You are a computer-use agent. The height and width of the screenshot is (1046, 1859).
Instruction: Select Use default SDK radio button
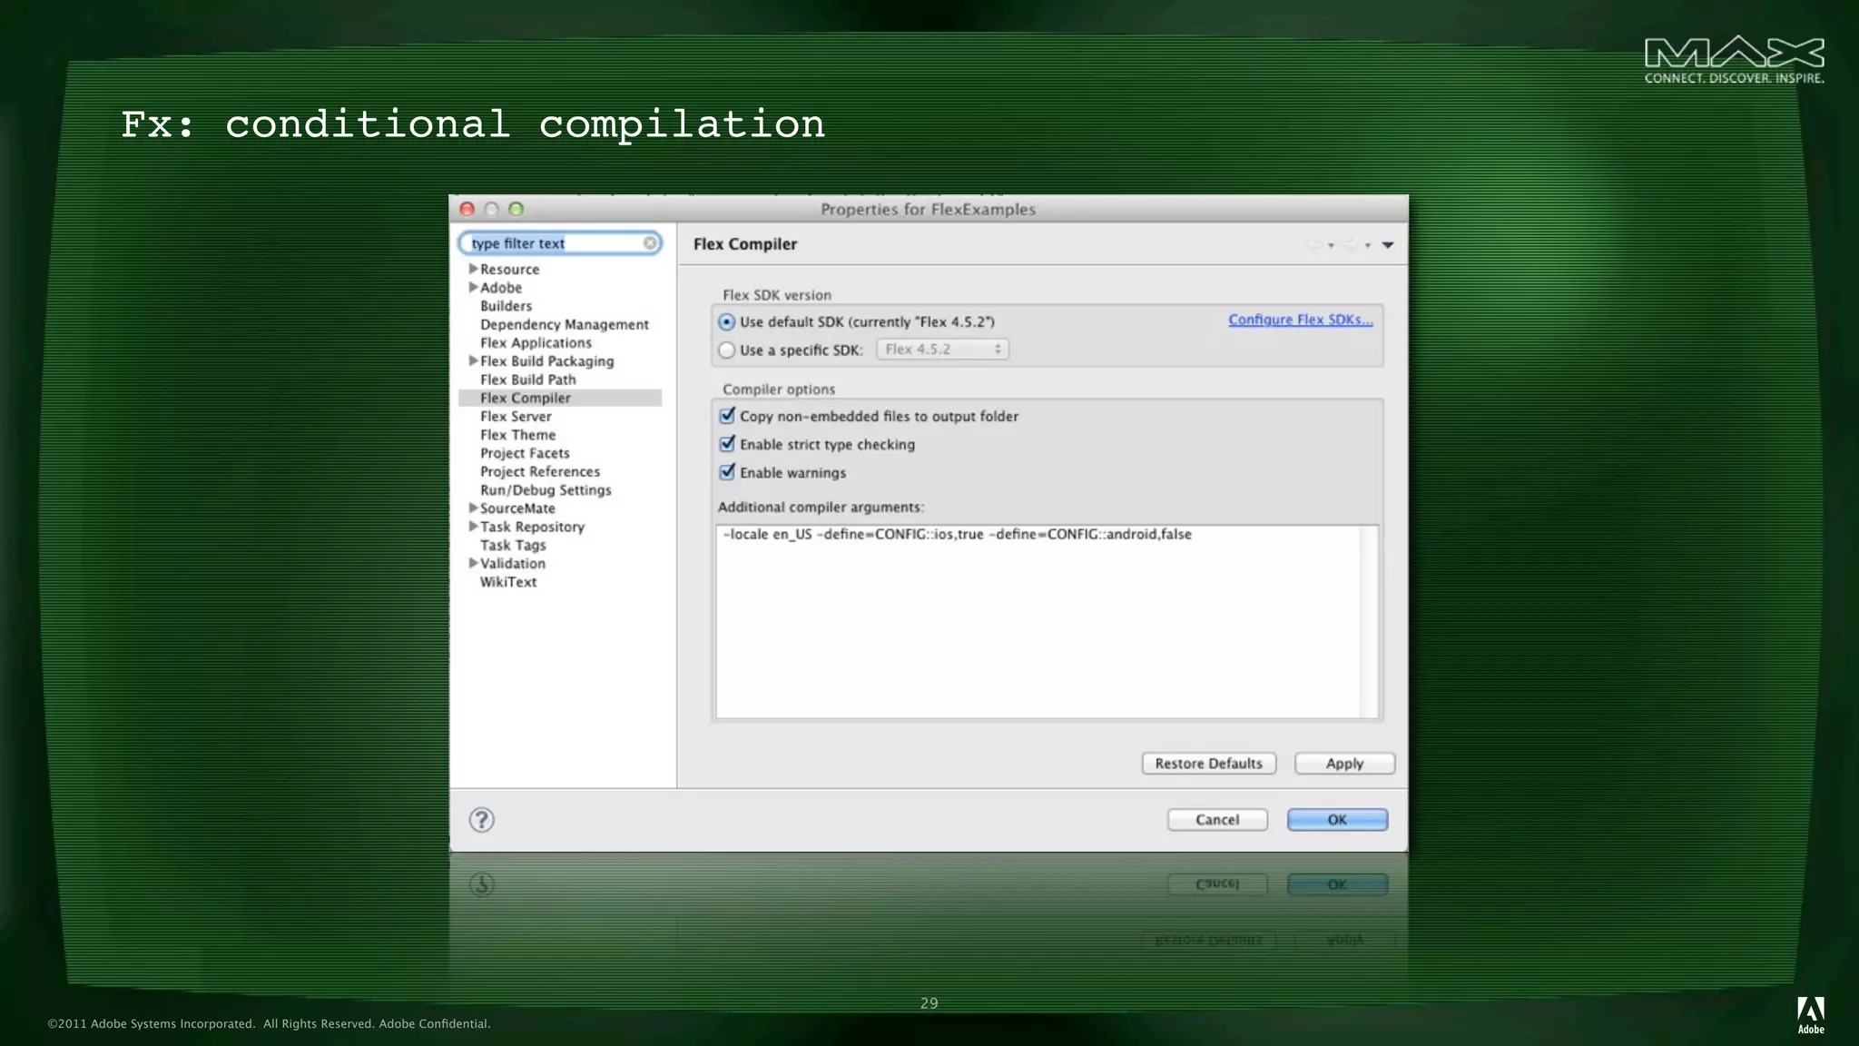point(727,322)
